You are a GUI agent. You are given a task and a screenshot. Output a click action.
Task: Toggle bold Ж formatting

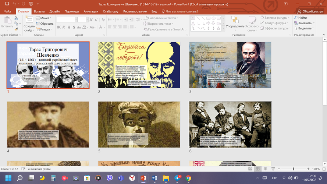pyautogui.click(x=58, y=27)
